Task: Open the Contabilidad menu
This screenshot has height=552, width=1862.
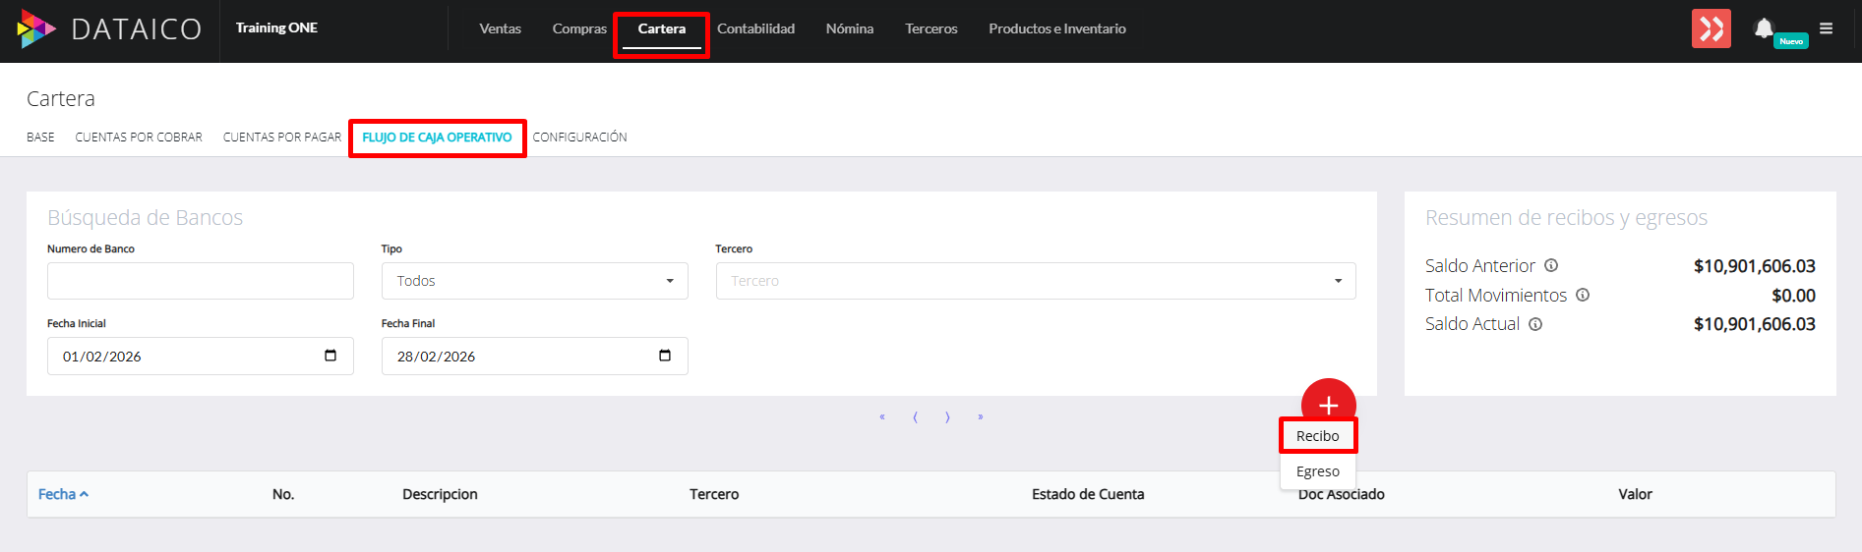Action: (755, 28)
